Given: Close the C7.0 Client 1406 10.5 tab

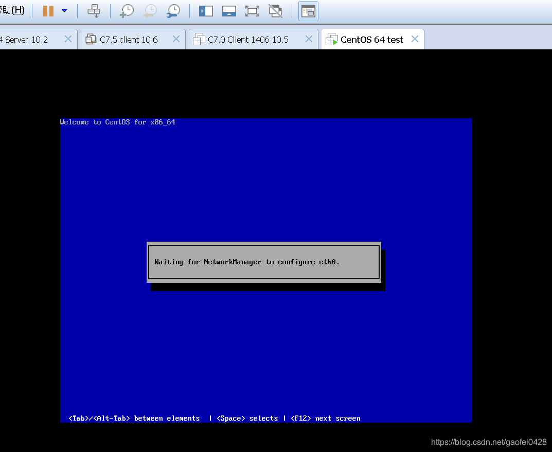Looking at the screenshot, I should 309,39.
